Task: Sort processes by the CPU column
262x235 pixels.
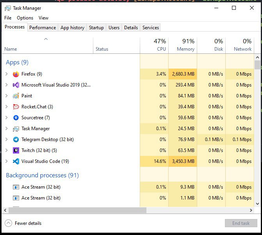Action: [154, 45]
